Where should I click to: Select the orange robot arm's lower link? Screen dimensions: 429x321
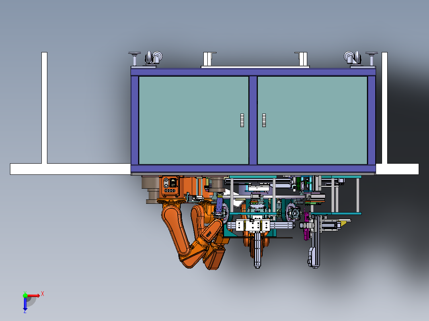pos(175,231)
